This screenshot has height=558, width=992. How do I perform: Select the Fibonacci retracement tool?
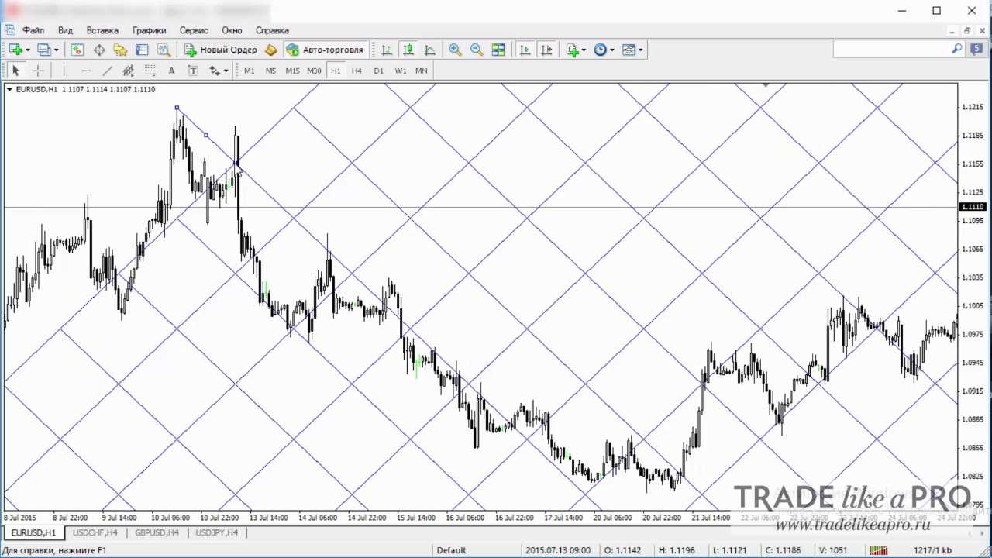(150, 71)
